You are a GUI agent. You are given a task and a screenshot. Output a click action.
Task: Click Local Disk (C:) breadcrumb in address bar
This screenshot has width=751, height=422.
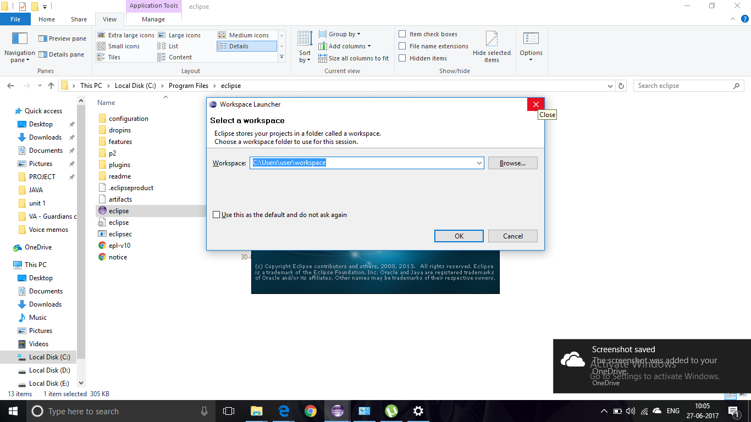(x=136, y=86)
